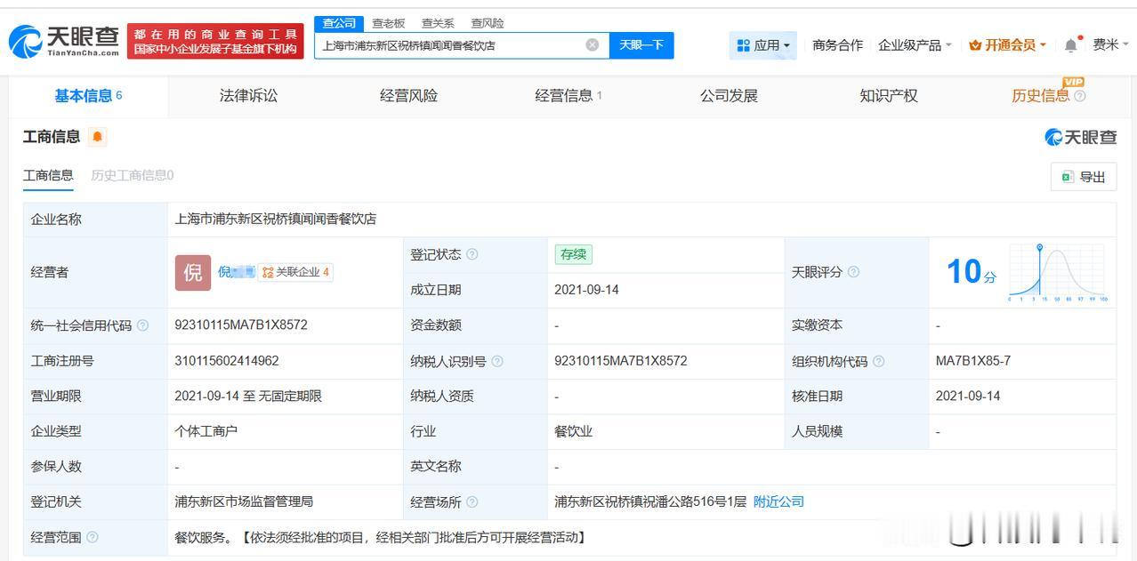Click the orange bell beside 工商信息 heading

click(x=97, y=137)
